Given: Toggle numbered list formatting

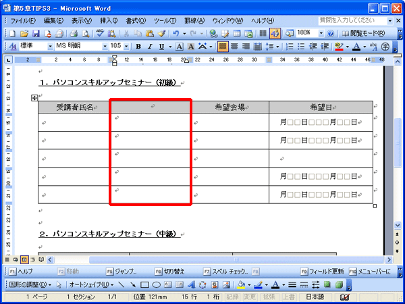Looking at the screenshot, I should [x=290, y=47].
